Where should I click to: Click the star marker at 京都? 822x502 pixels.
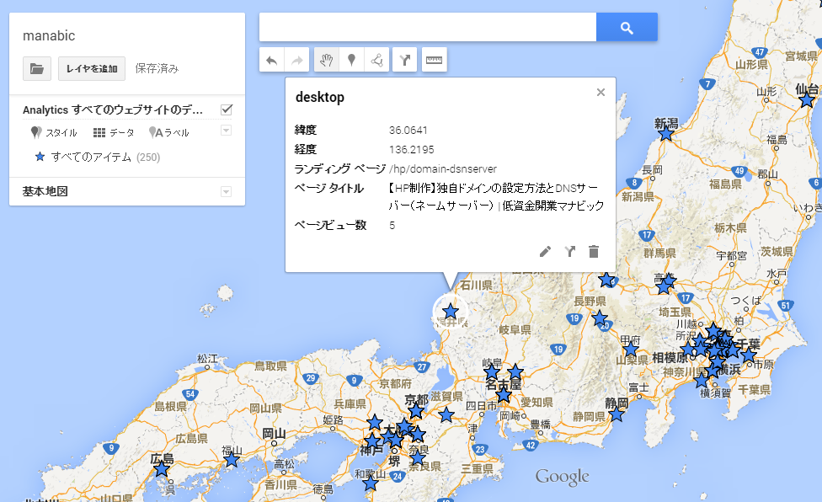pyautogui.click(x=416, y=410)
